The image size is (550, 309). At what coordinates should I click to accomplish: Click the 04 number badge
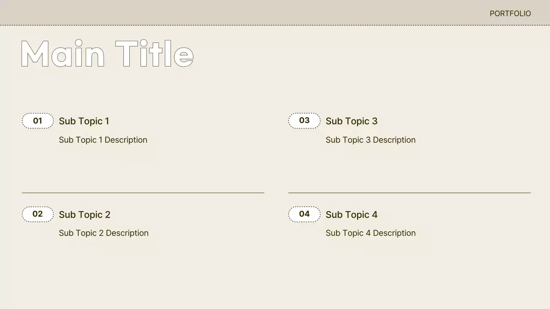304,214
